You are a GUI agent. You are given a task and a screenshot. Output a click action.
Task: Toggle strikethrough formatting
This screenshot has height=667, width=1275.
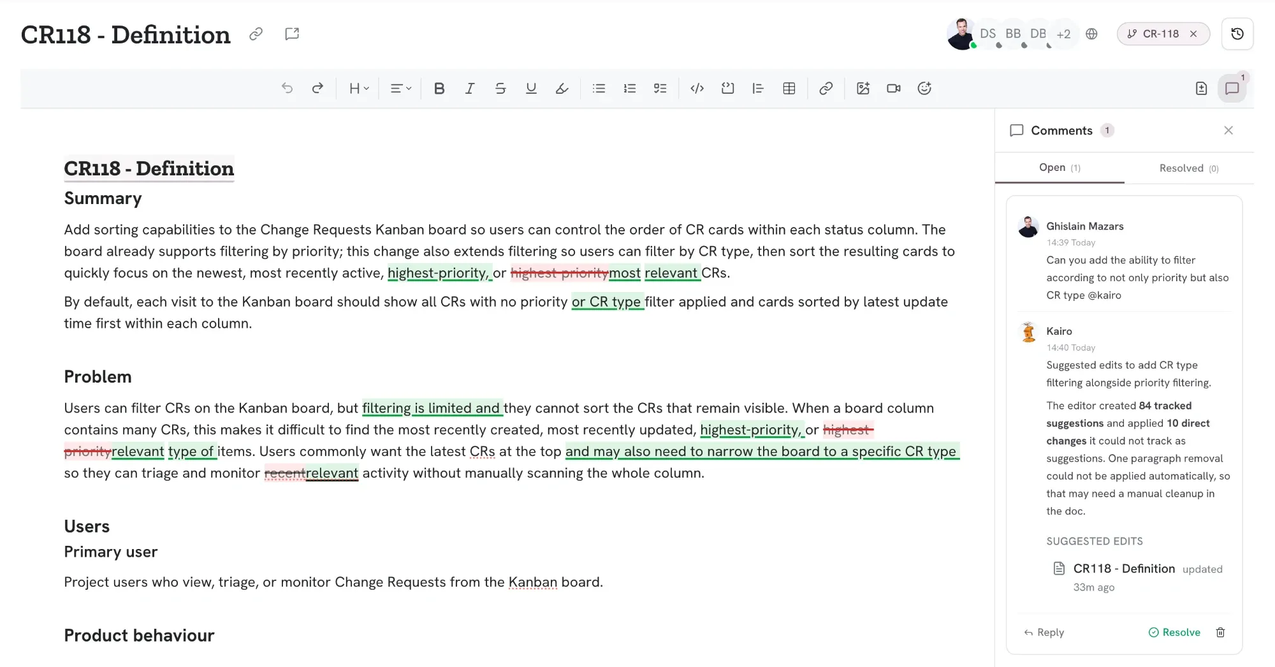(x=500, y=89)
